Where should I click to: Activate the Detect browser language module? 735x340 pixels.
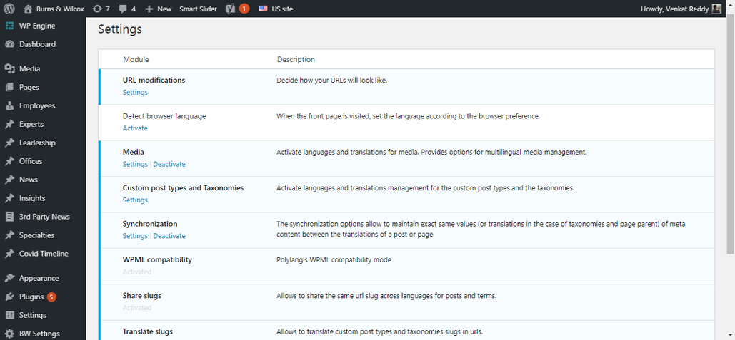coord(135,128)
